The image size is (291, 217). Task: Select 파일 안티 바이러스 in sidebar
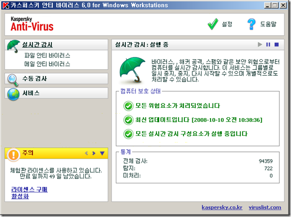point(47,55)
